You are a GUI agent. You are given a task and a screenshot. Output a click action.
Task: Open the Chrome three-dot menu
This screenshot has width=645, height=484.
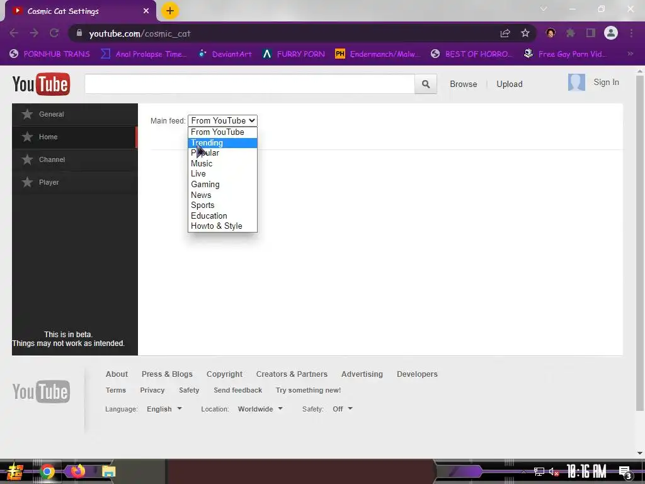(631, 33)
